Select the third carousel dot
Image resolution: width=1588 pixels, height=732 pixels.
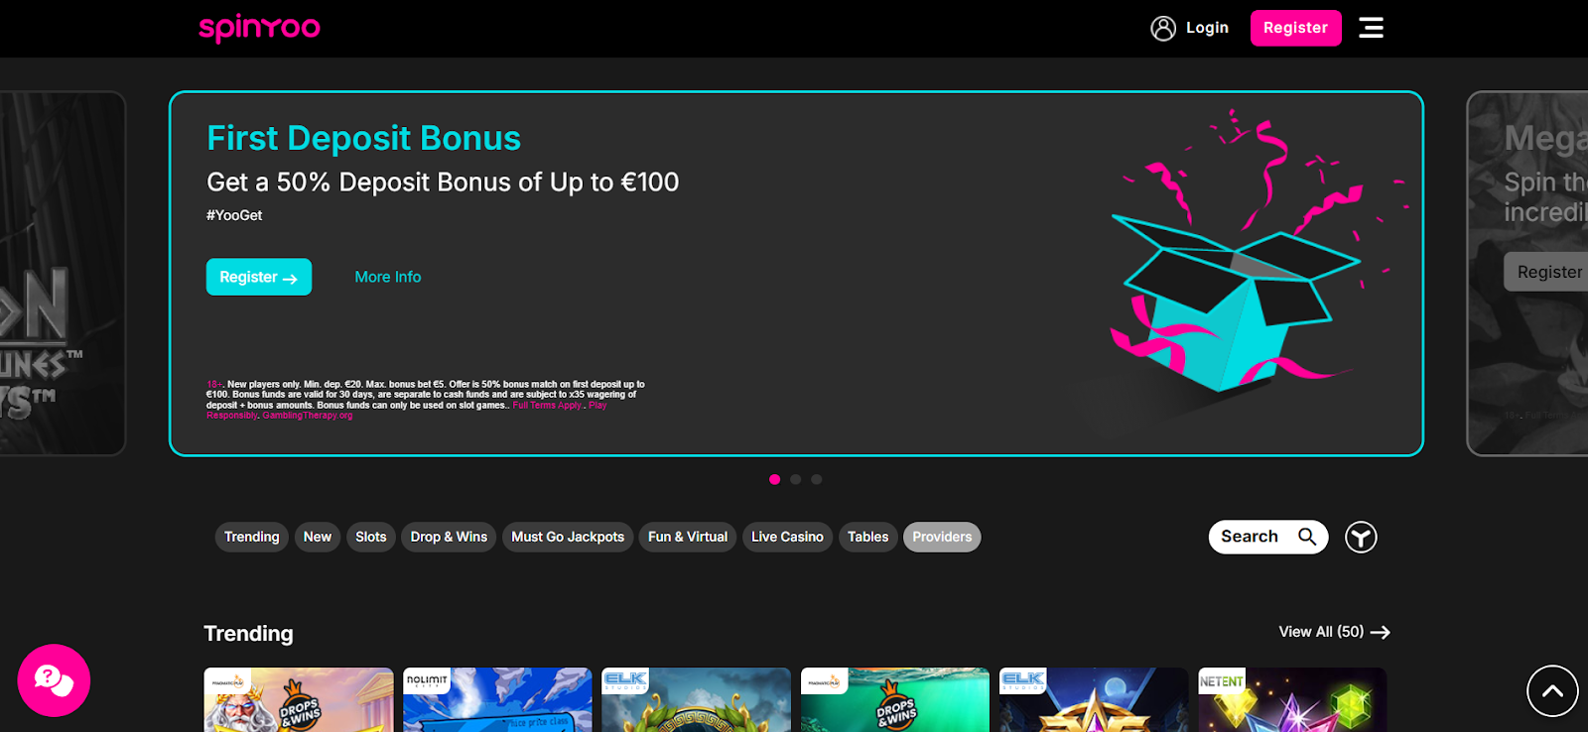click(x=816, y=479)
